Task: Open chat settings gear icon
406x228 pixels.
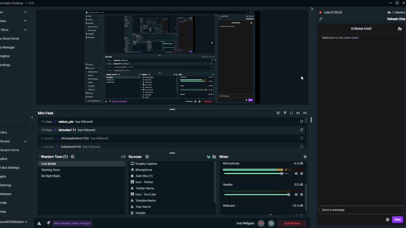Action: click(x=388, y=220)
